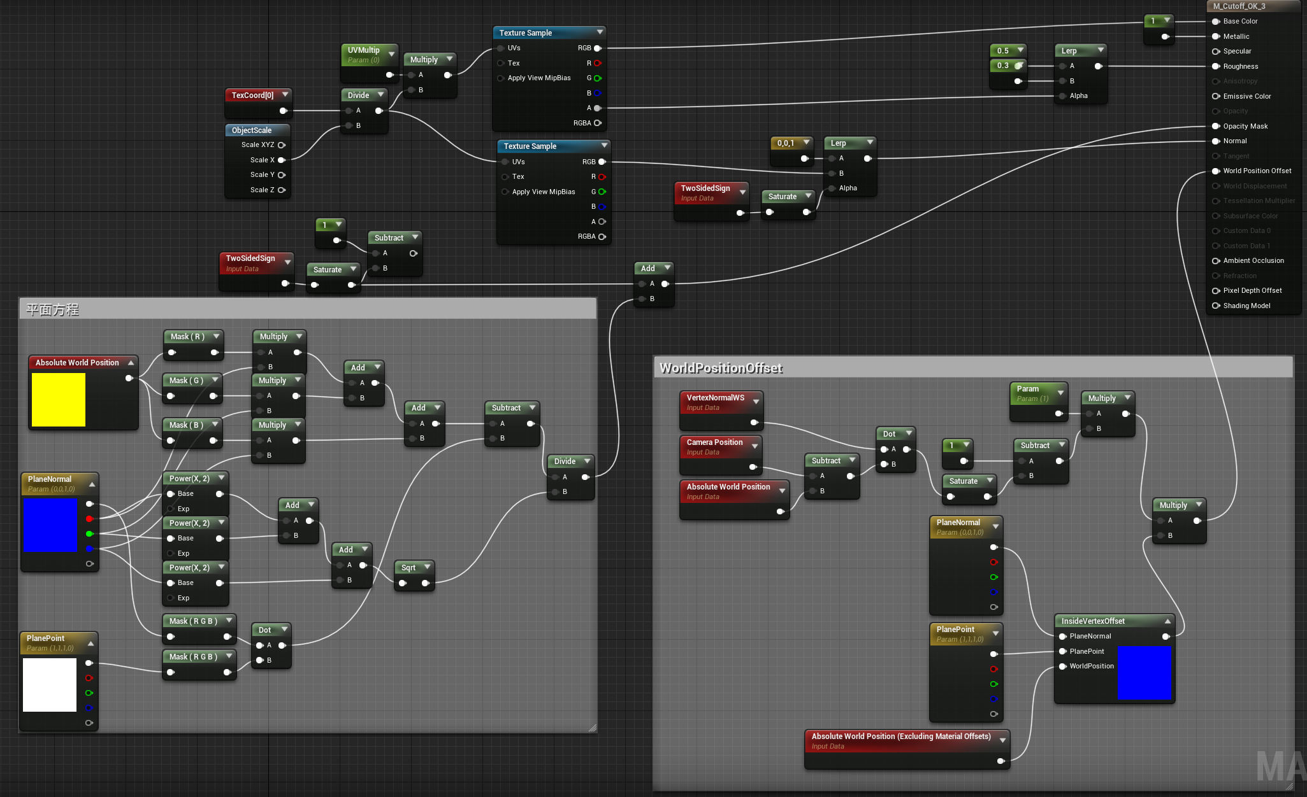
Task: Select the M_Cutoff_OK_3 material node title
Action: [x=1239, y=6]
